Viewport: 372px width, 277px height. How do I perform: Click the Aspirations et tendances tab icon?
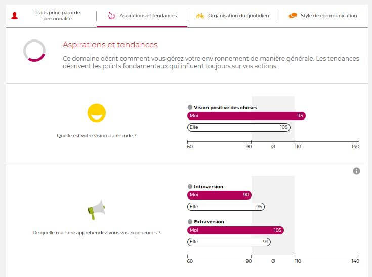click(x=111, y=16)
